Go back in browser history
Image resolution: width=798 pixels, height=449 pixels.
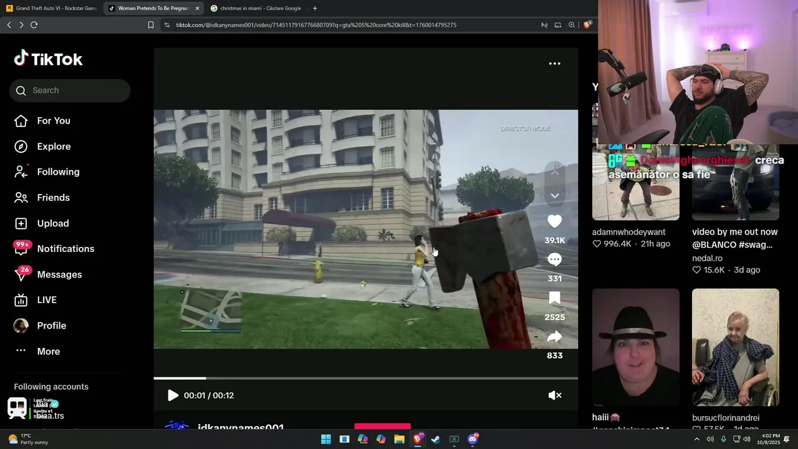click(9, 25)
